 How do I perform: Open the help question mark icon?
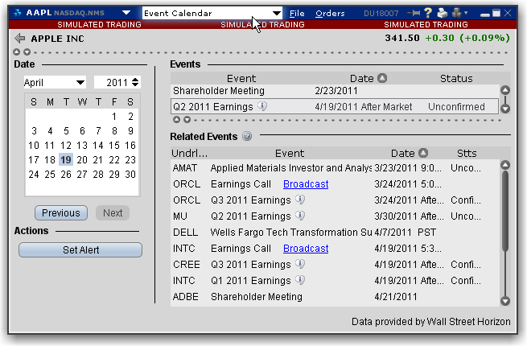(x=428, y=13)
